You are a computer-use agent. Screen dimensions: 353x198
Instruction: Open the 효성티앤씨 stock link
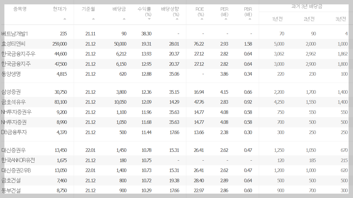tap(13, 44)
